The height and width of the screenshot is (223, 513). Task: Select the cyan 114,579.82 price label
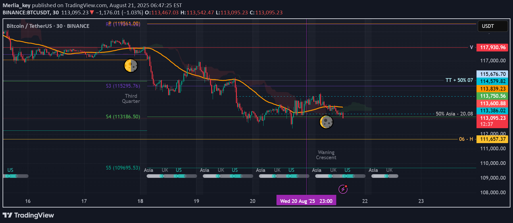click(492, 81)
